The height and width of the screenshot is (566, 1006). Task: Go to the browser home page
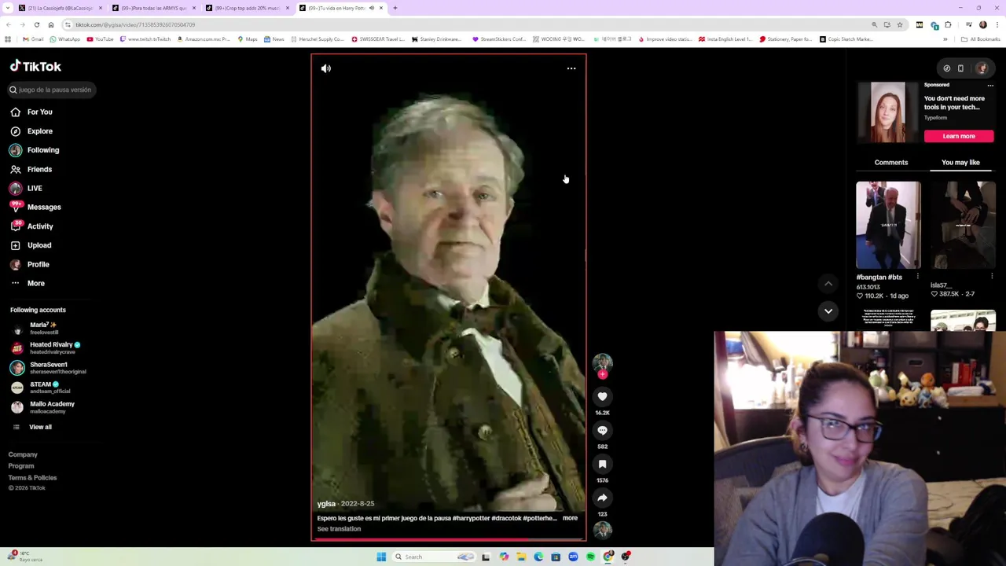(x=51, y=24)
